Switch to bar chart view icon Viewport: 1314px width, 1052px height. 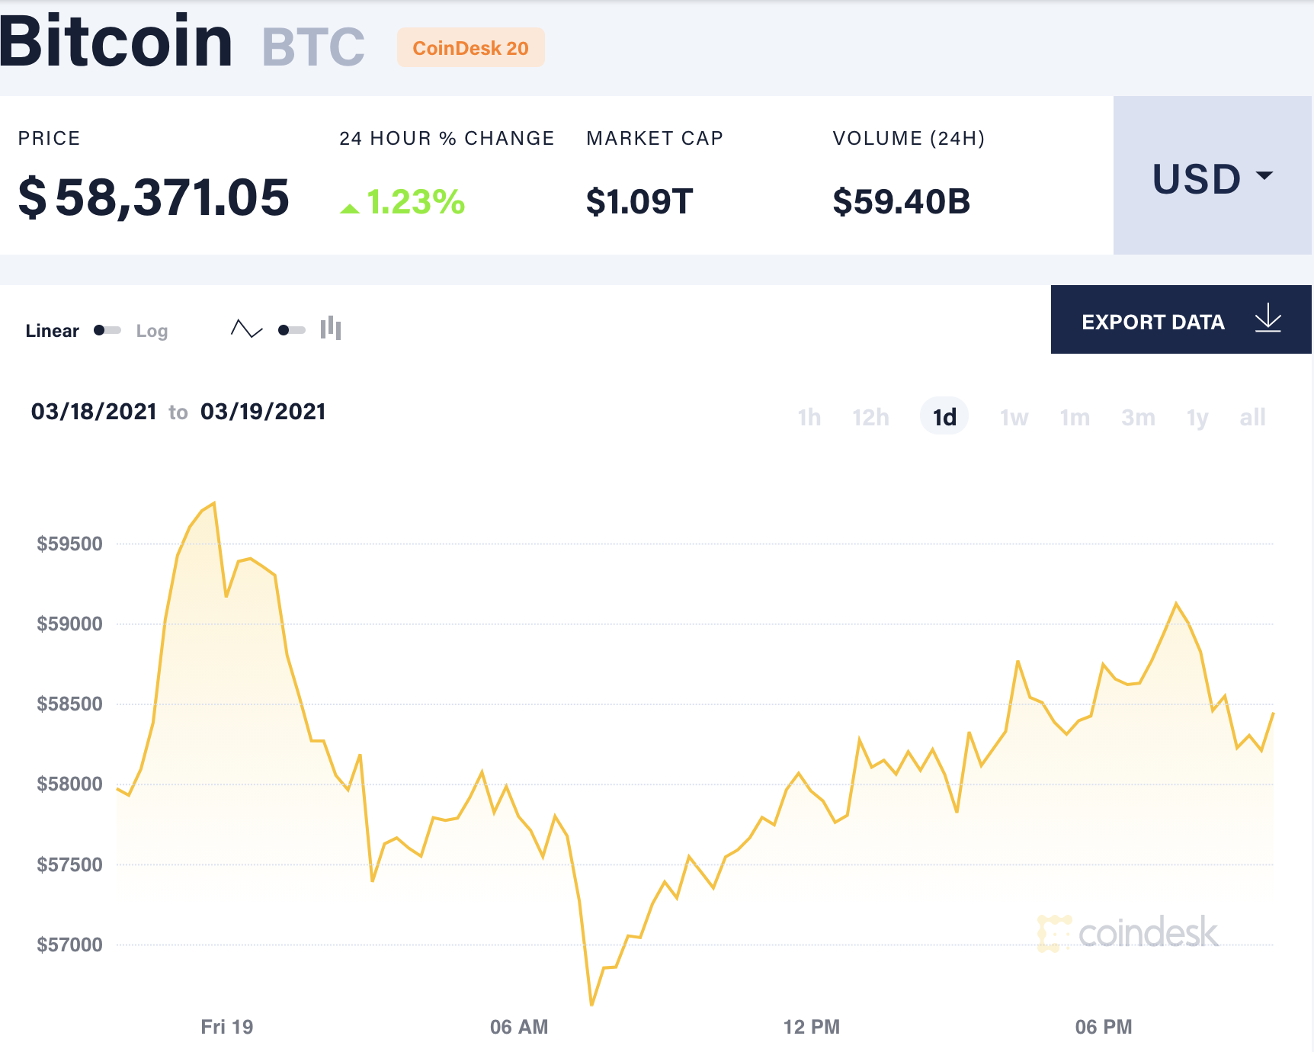[330, 329]
